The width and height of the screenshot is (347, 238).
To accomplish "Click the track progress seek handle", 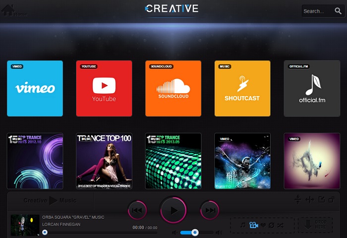I will [x=45, y=232].
